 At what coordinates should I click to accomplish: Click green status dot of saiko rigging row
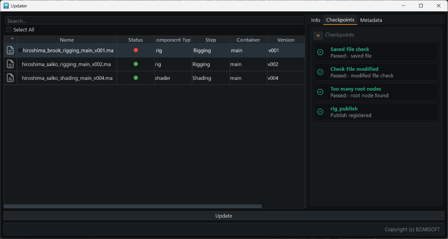[136, 64]
